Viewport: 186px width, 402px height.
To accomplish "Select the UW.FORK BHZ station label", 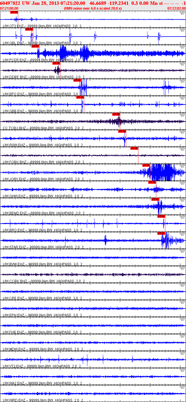I will pyautogui.click(x=15, y=162).
